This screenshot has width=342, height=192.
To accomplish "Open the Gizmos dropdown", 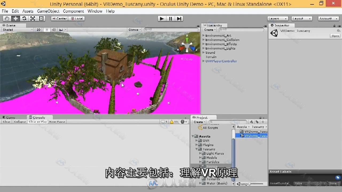I will (x=134, y=30).
